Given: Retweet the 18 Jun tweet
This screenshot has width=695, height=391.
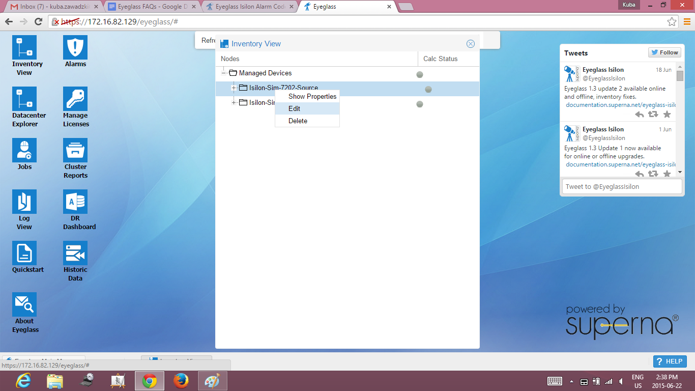Looking at the screenshot, I should [x=653, y=115].
